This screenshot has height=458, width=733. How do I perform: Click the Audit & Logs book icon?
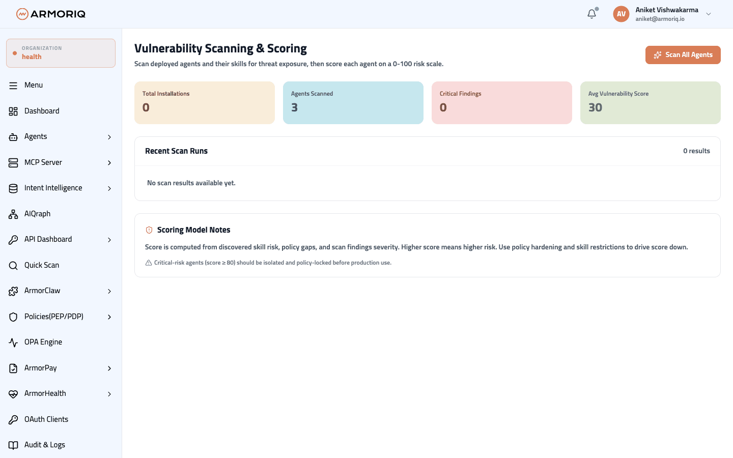(13, 445)
